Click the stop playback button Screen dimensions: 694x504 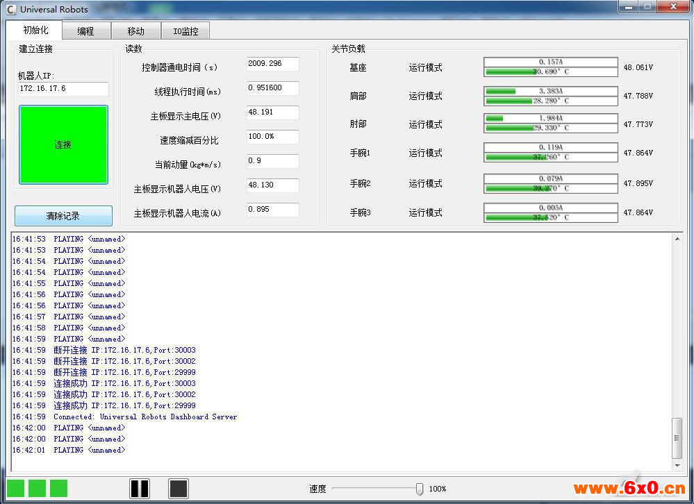[179, 489]
